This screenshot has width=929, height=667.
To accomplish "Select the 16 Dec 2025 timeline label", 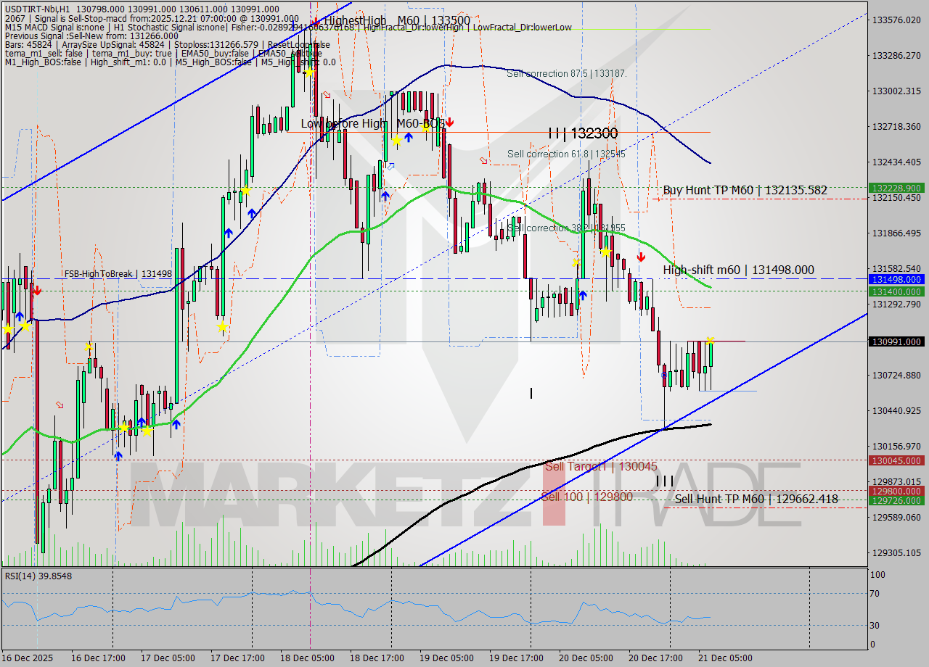I will click(x=29, y=658).
